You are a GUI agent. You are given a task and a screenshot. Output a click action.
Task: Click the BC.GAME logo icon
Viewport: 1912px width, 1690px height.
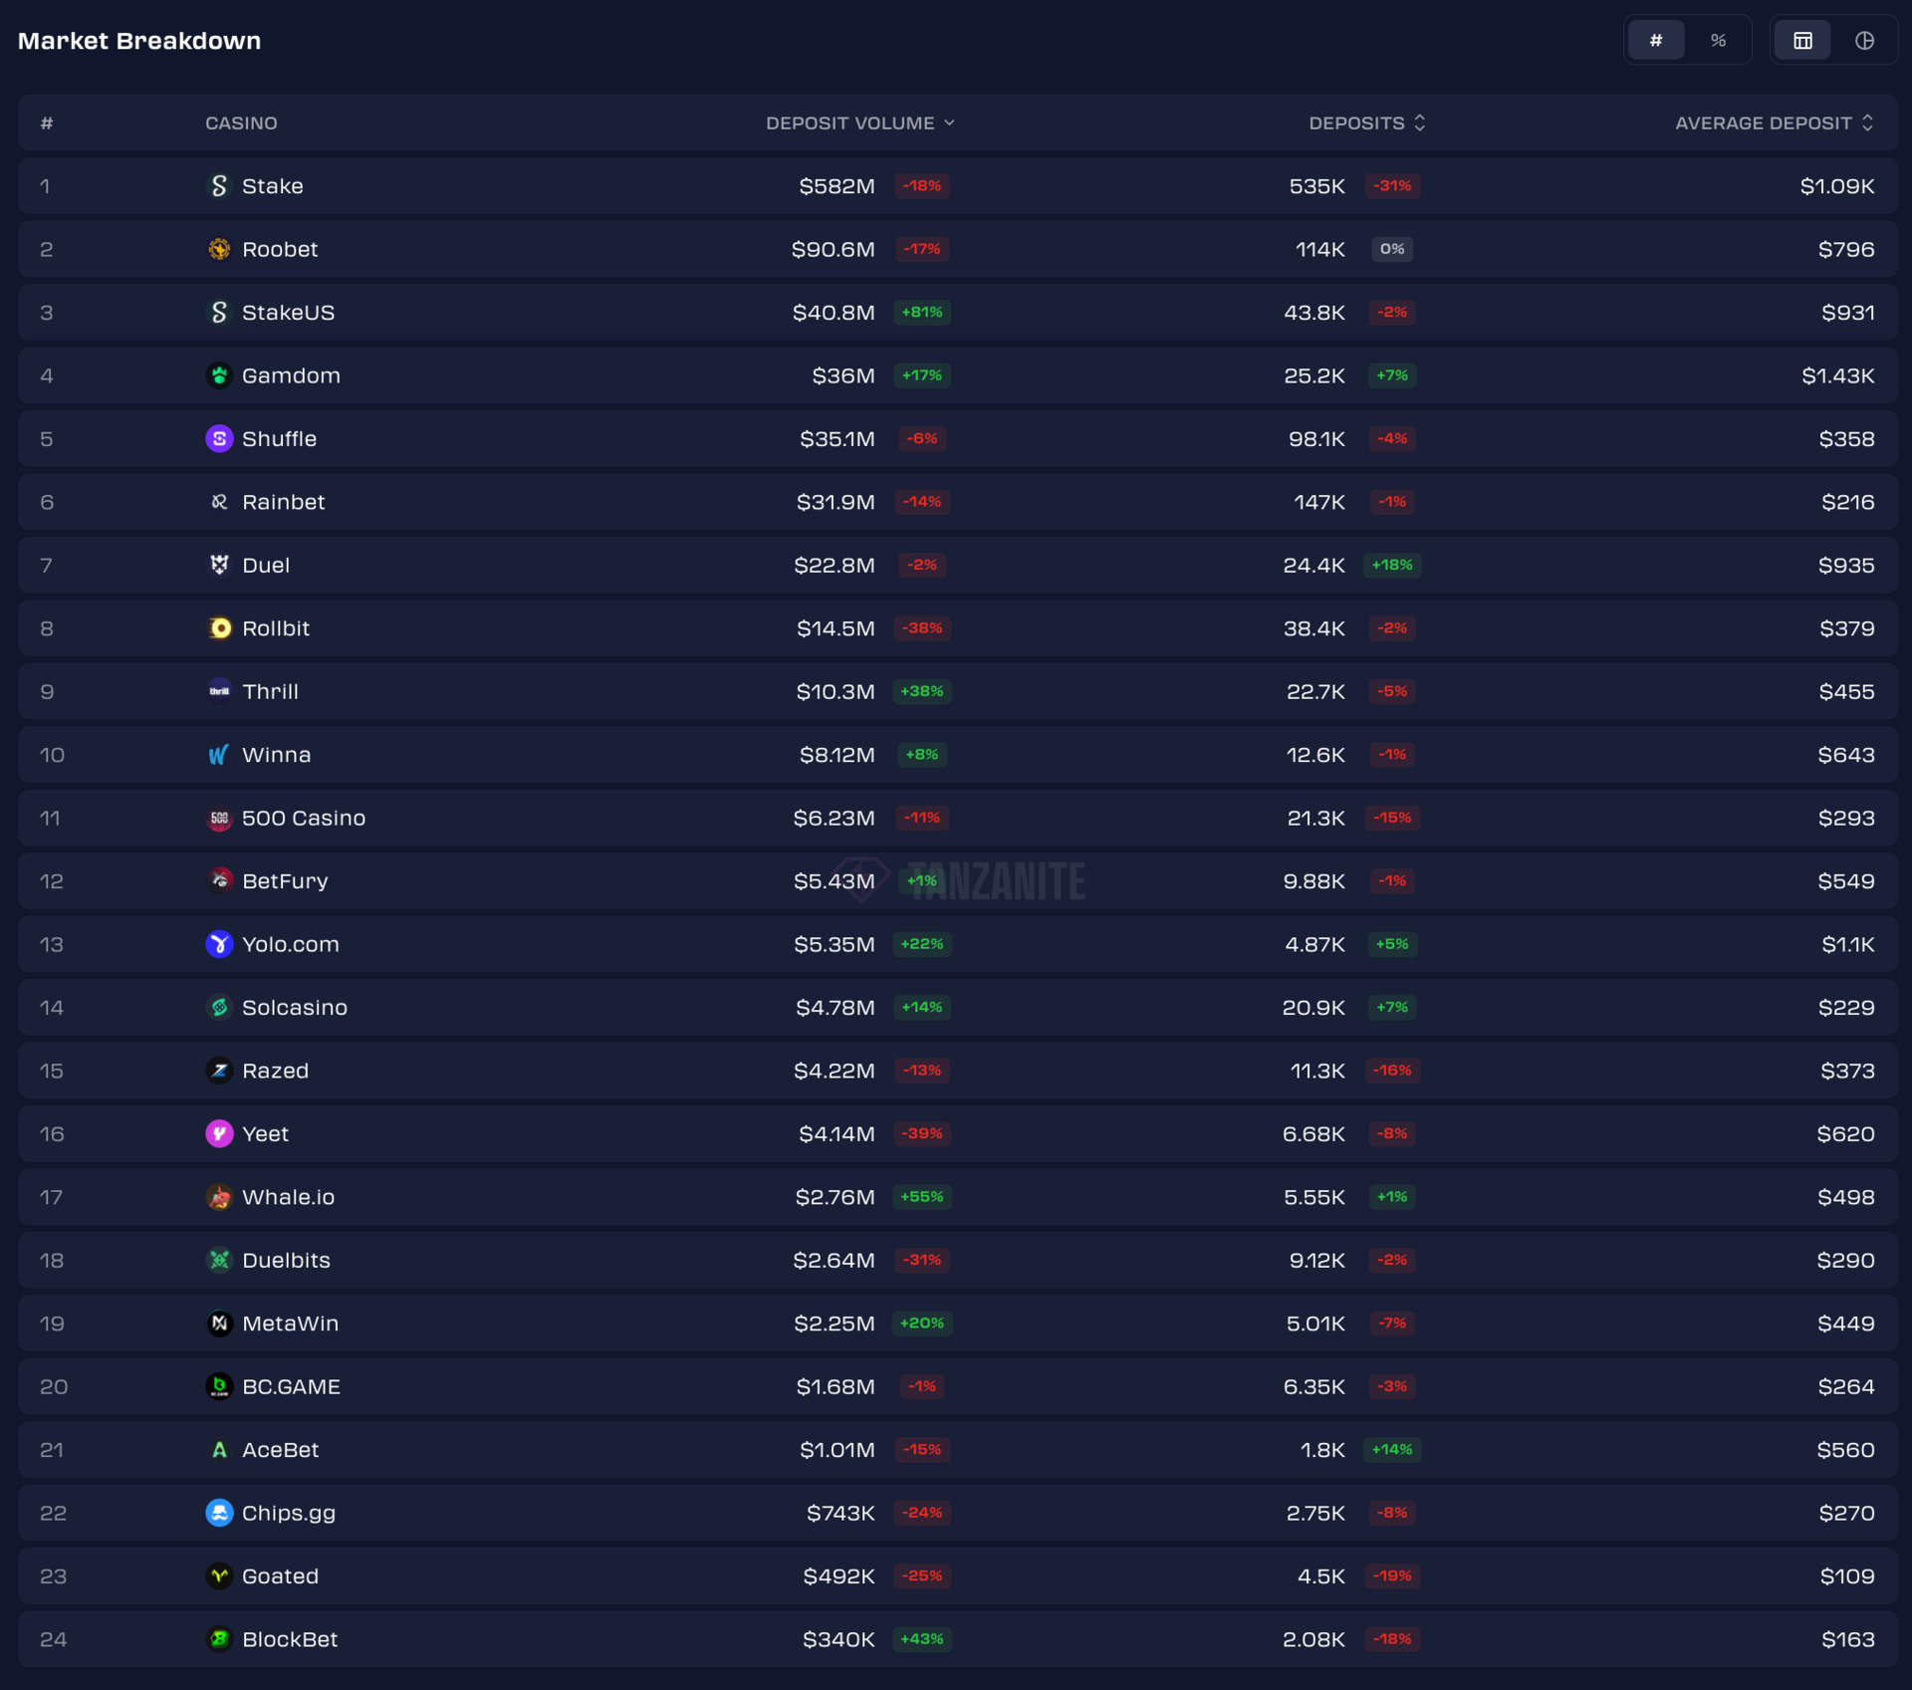click(219, 1386)
